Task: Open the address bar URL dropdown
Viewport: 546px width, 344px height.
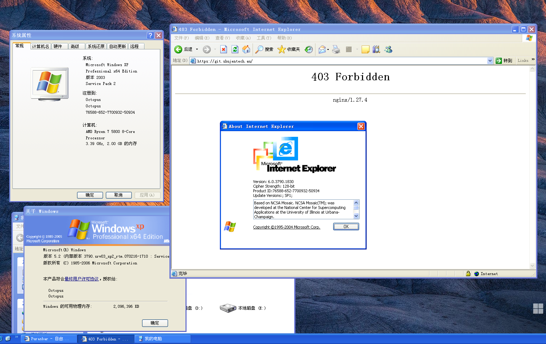Action: click(490, 61)
